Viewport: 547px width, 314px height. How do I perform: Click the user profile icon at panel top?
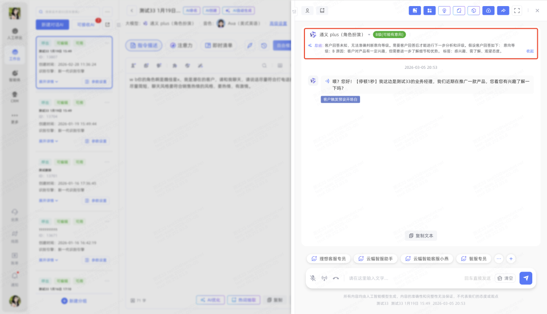click(307, 11)
